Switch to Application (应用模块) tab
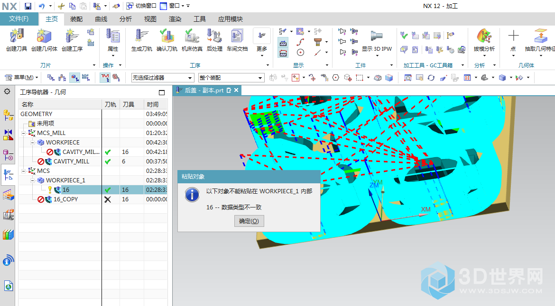 [x=230, y=19]
